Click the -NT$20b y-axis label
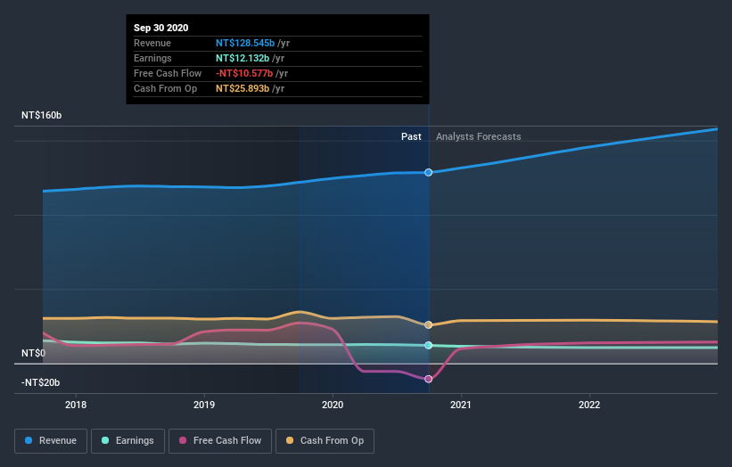The image size is (732, 467). coord(41,382)
